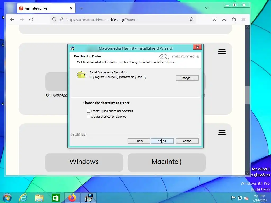Viewport: 271px width, 203px height.
Task: Go back to previous page in Firefox
Action: click(x=12, y=20)
